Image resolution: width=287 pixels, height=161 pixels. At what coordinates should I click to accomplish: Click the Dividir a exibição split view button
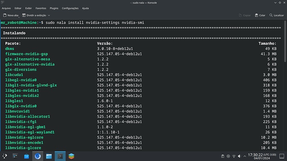pos(35,15)
